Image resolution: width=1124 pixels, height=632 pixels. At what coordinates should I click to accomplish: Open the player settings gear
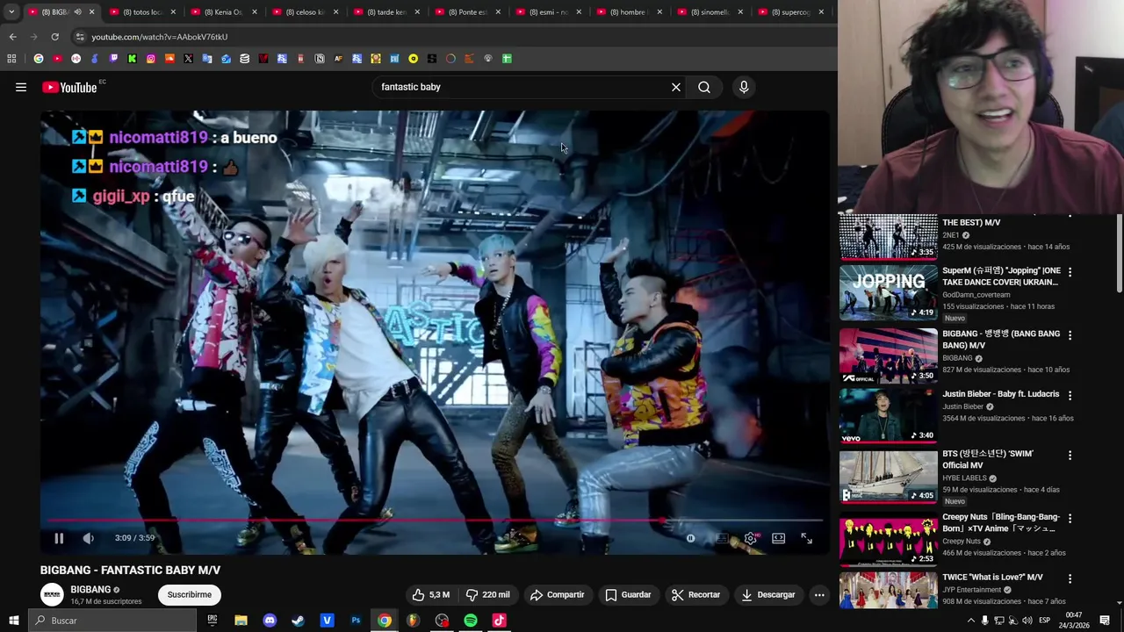pos(750,538)
